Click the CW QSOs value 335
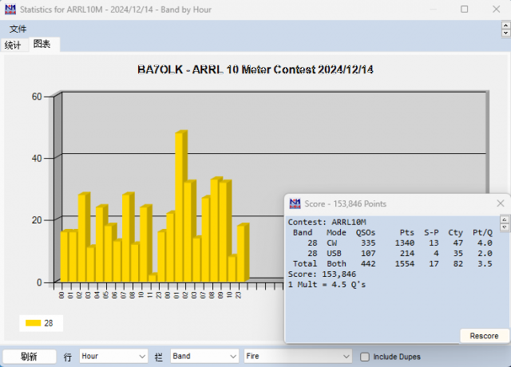This screenshot has height=367, width=511. click(368, 243)
